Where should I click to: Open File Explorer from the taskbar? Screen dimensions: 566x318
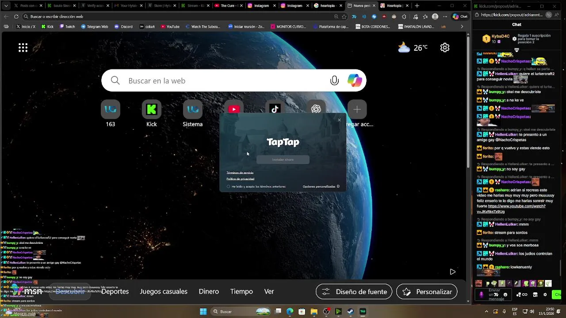(314, 311)
